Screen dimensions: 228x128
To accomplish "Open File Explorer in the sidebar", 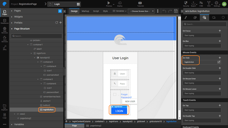I will pos(4,106).
